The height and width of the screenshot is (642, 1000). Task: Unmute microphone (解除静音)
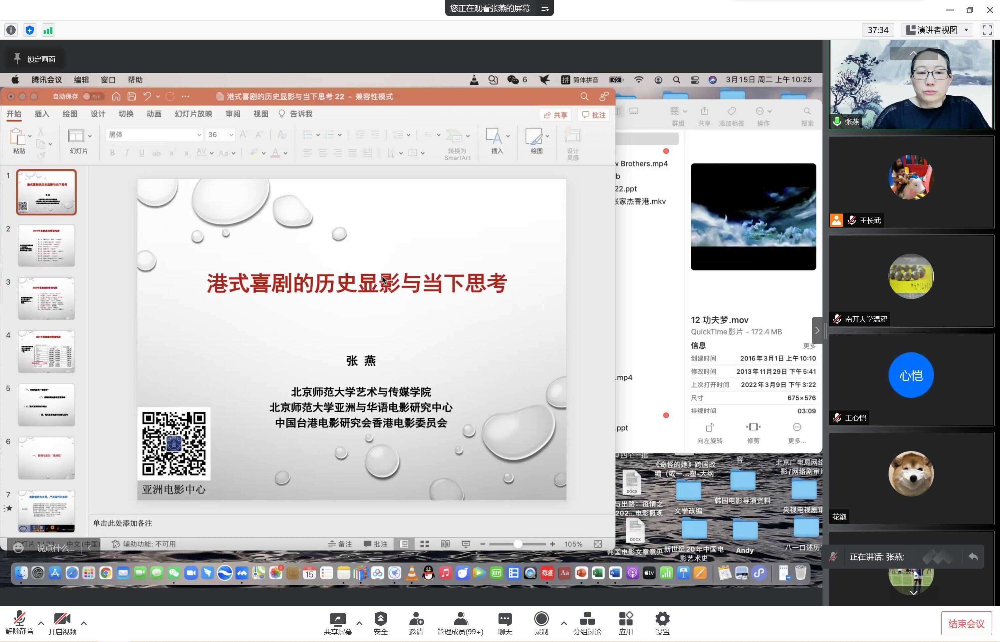pos(19,619)
